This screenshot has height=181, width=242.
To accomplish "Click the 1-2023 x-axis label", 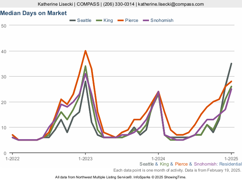I will click(85, 158).
